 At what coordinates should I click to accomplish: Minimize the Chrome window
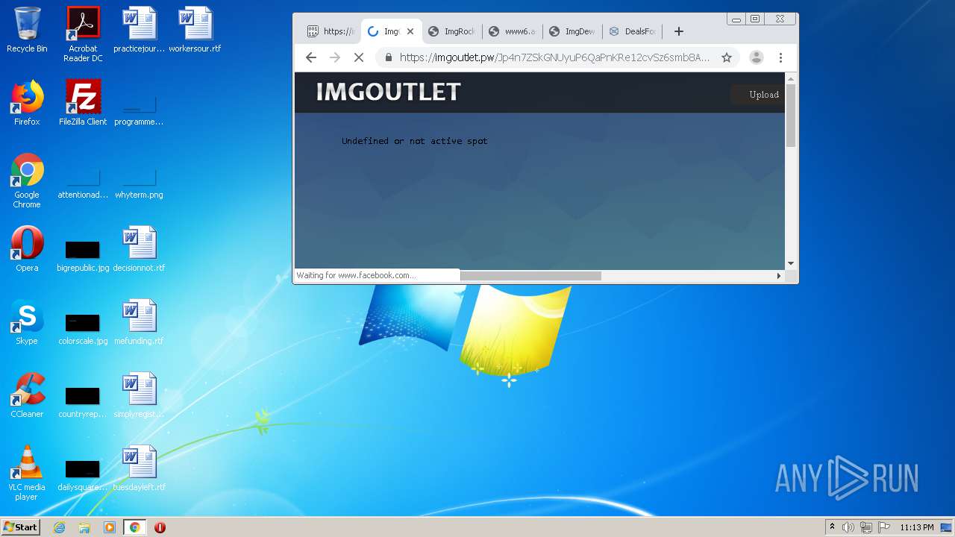pyautogui.click(x=736, y=19)
